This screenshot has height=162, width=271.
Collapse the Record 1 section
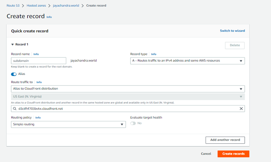tap(12, 45)
